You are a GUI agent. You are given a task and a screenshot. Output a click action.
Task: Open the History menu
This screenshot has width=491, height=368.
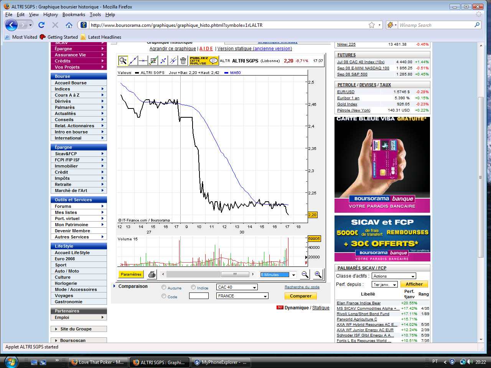point(50,15)
